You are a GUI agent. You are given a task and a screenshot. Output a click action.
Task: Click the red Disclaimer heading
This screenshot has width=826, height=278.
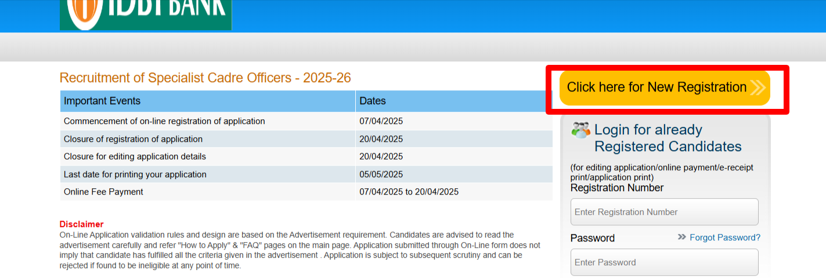pos(81,224)
